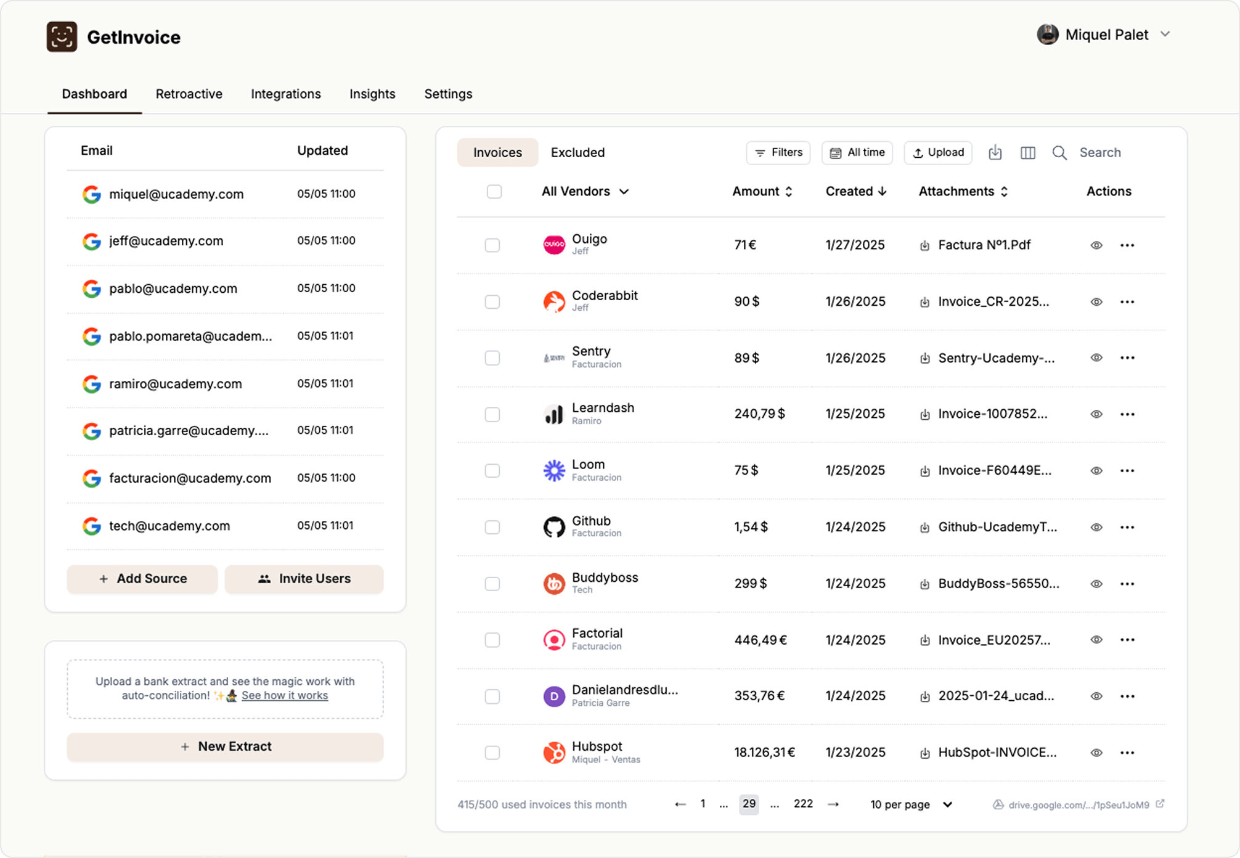This screenshot has width=1240, height=858.
Task: Click the Coderabbit vendor logo
Action: tap(554, 301)
